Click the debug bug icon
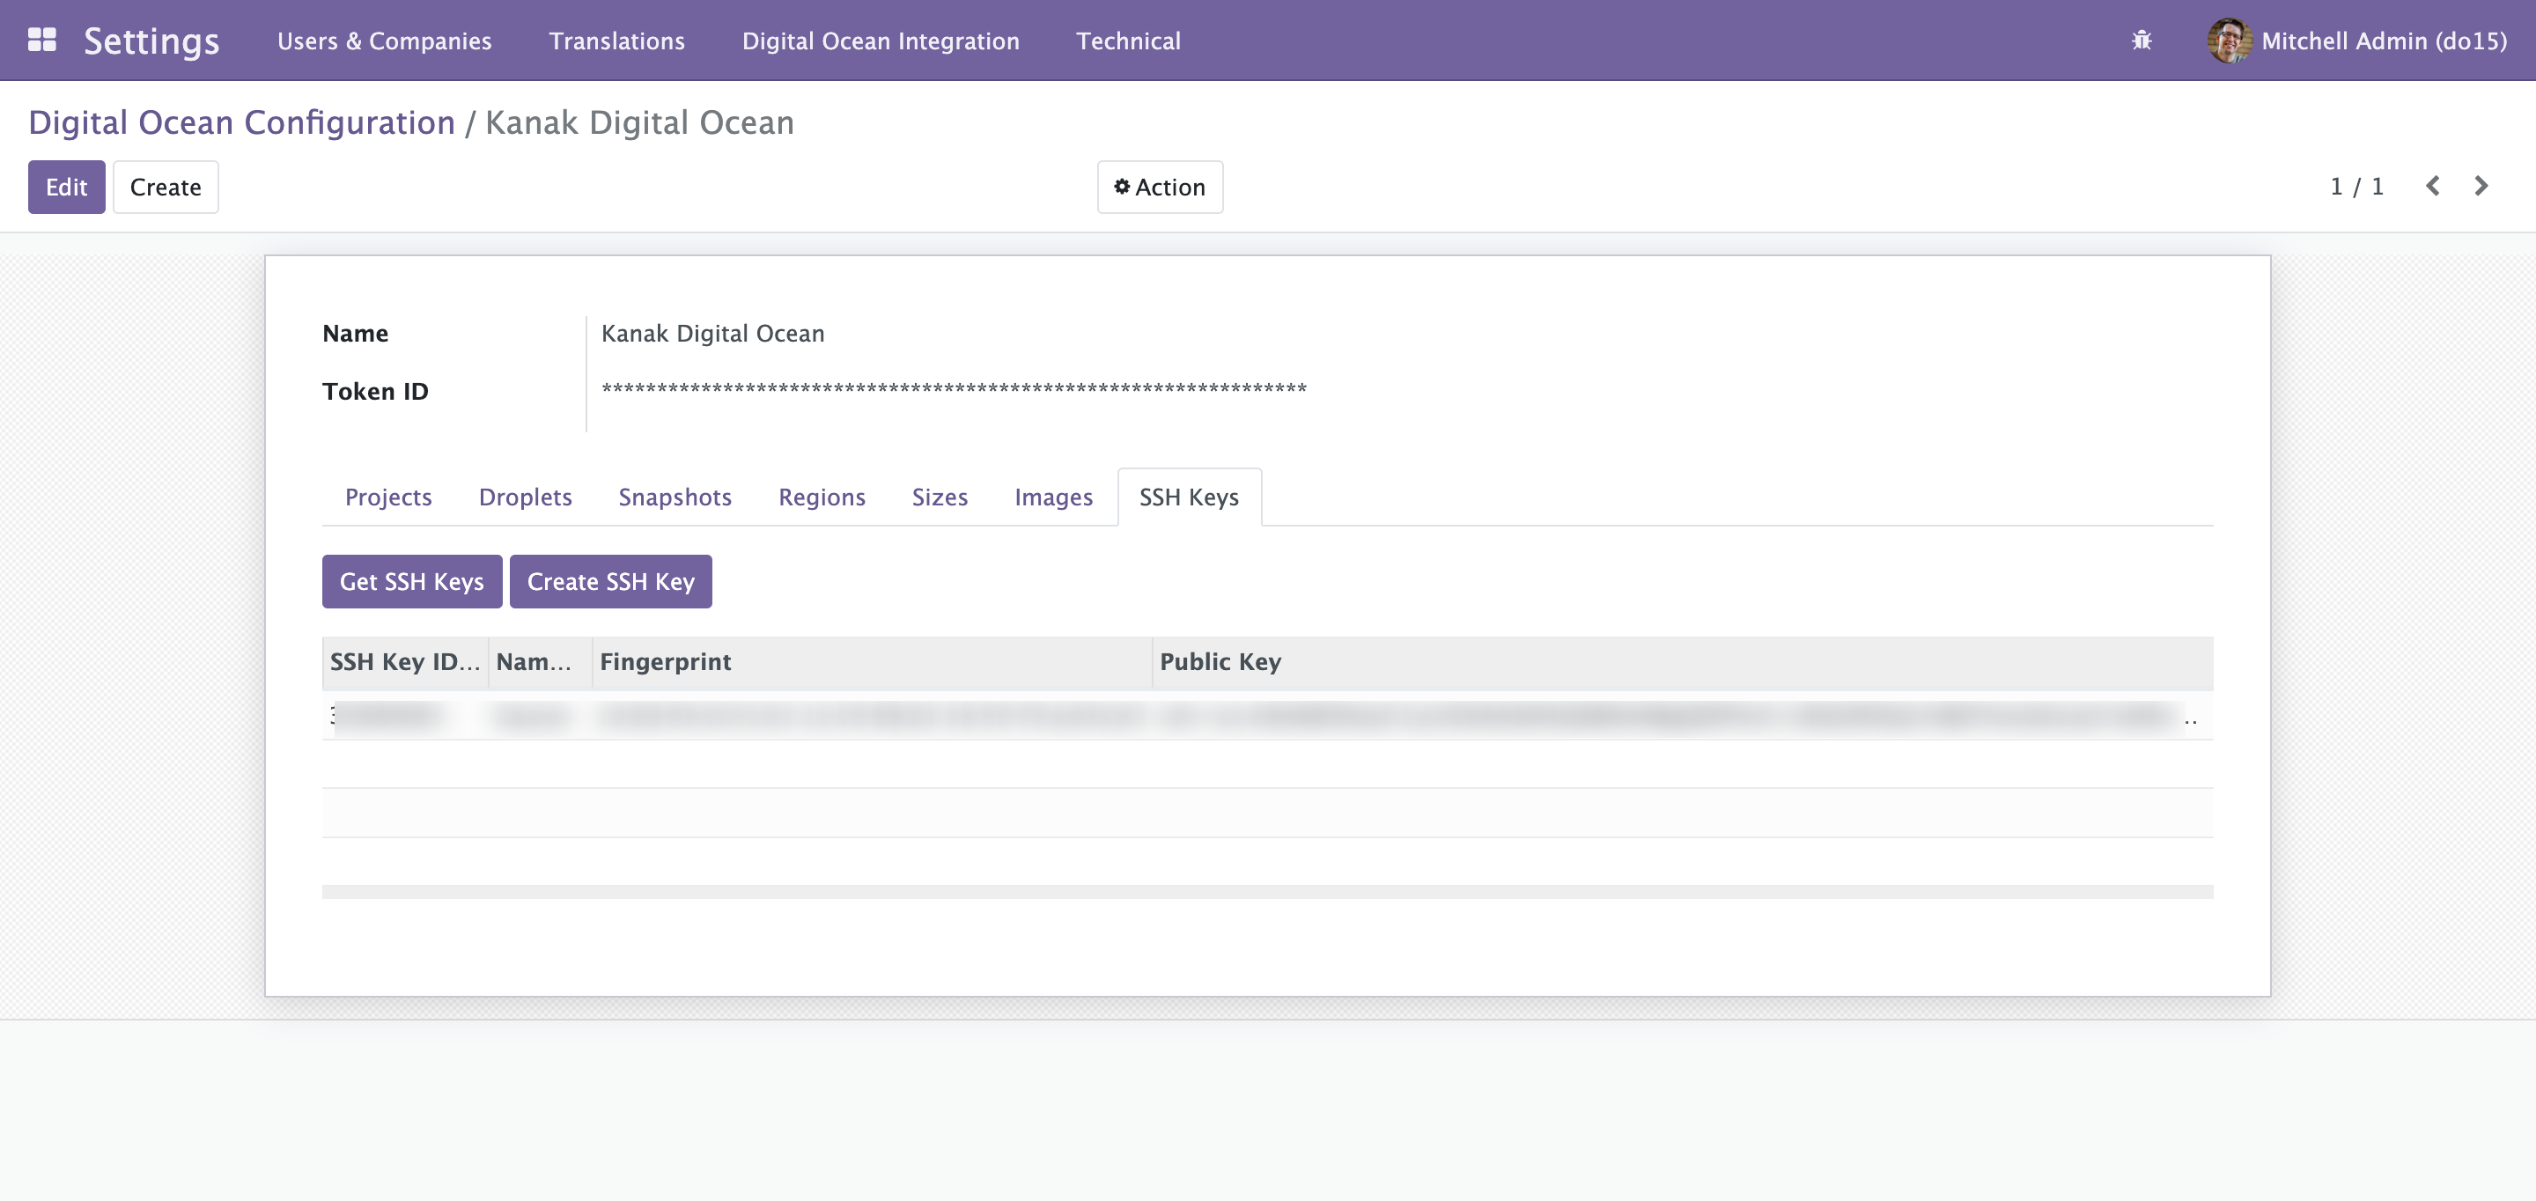The height and width of the screenshot is (1201, 2536). 2142,41
